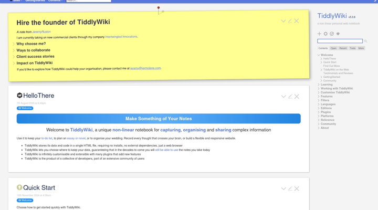
Task: Expand the Languages section in sidebar
Action: 319,104
